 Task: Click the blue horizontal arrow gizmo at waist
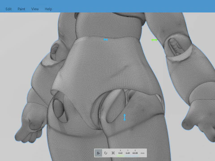click(106, 40)
